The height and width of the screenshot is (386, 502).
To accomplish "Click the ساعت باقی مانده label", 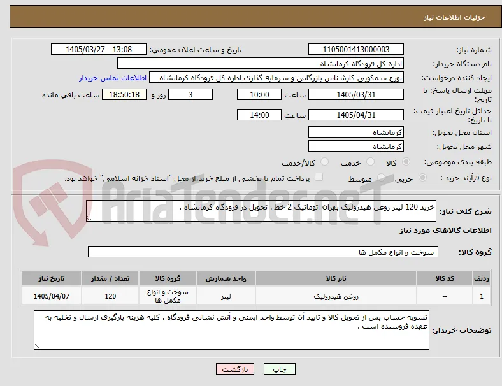I will pyautogui.click(x=71, y=95).
